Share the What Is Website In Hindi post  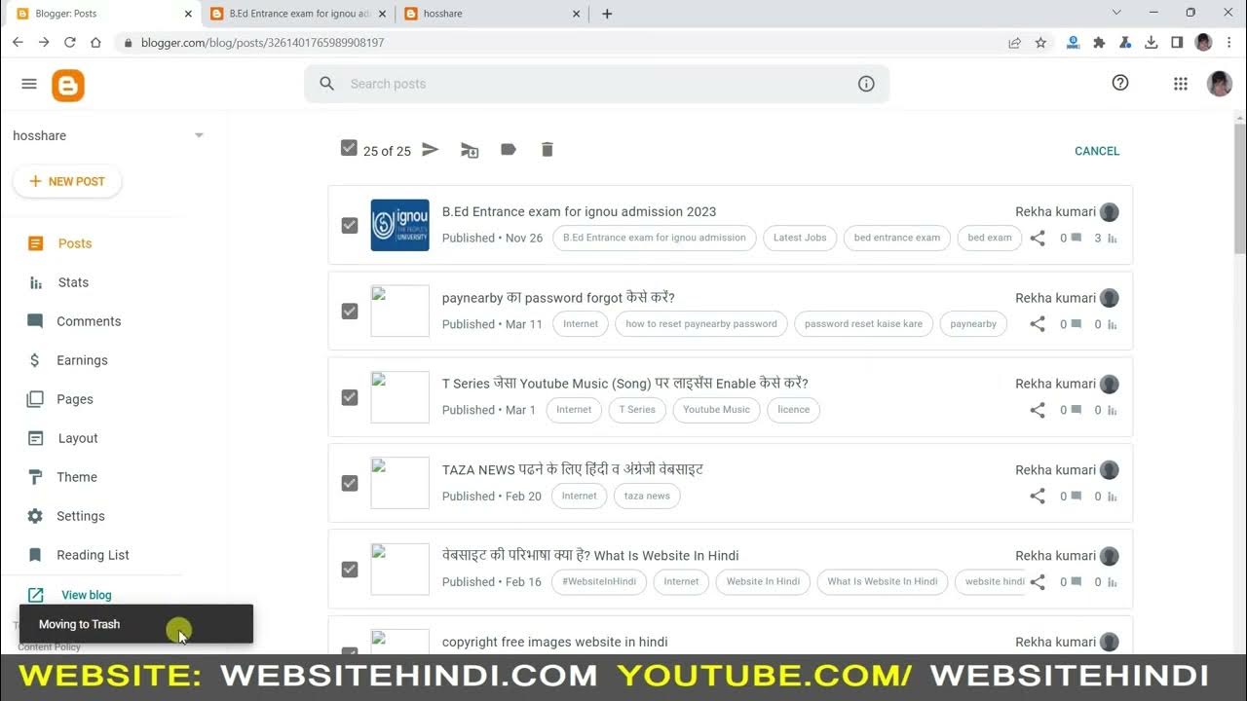point(1038,582)
